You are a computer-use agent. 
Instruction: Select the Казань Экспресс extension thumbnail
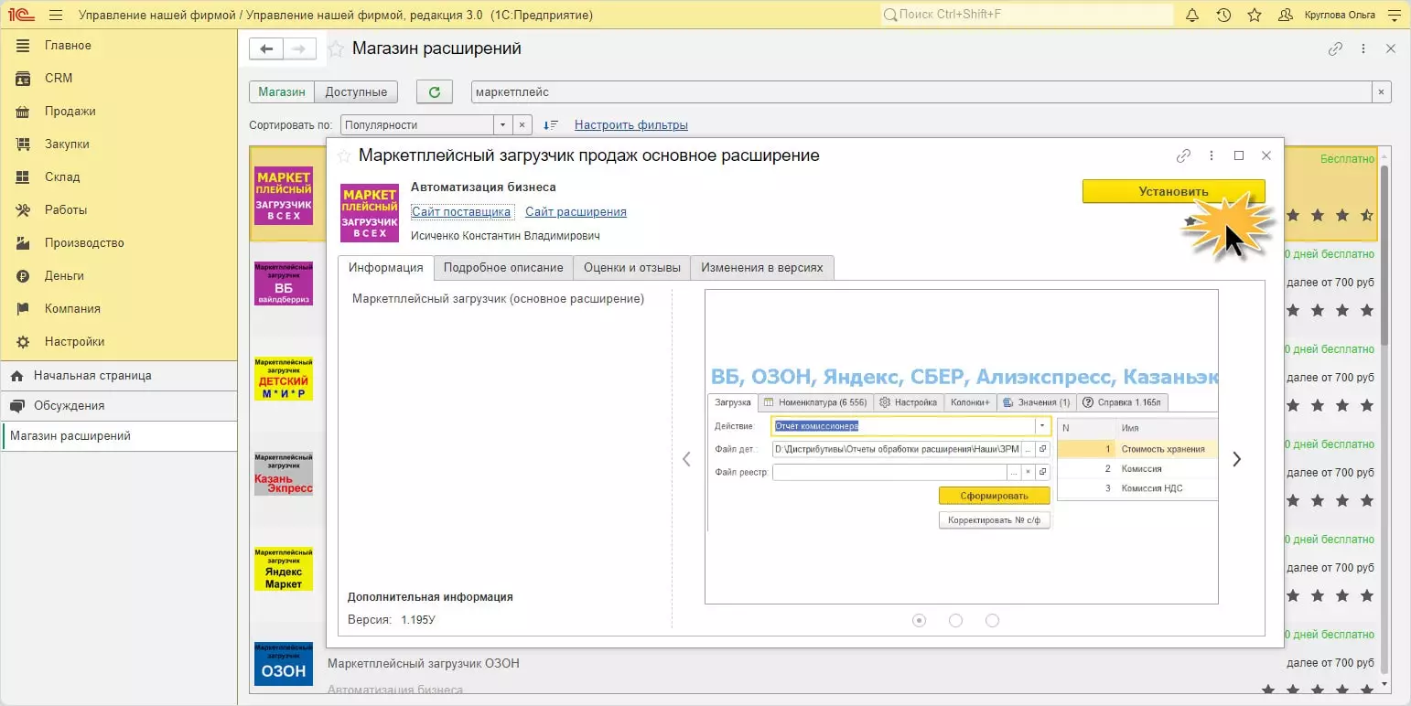[284, 474]
